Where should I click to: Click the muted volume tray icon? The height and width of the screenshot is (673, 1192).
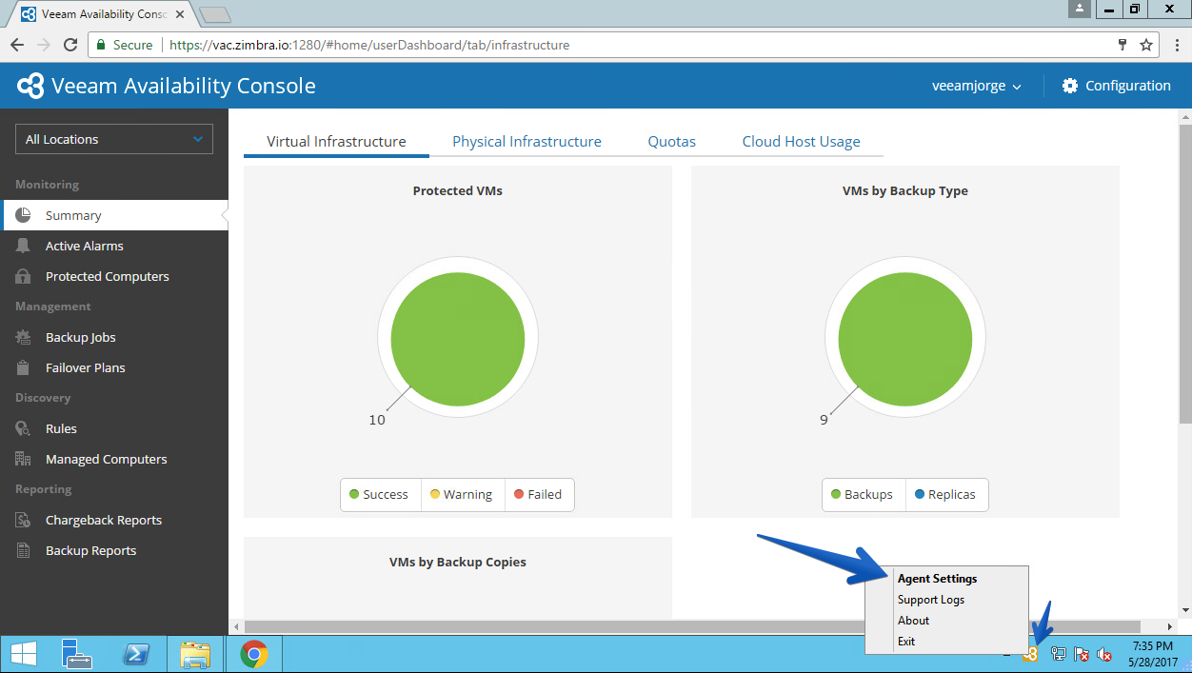(x=1104, y=654)
